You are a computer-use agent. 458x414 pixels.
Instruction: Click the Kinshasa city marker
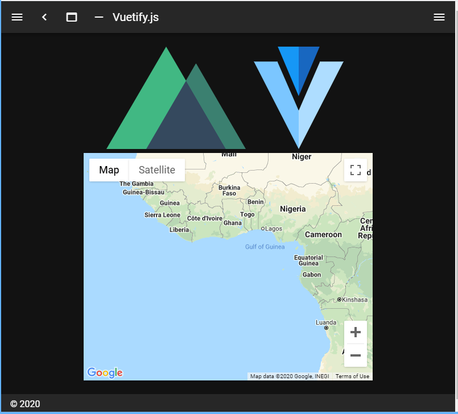click(339, 300)
